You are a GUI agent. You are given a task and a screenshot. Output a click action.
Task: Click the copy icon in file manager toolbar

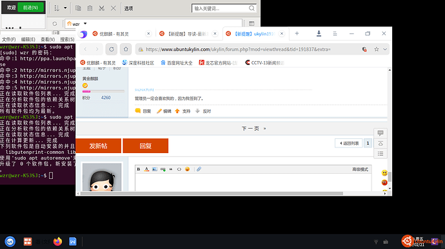(78, 8)
